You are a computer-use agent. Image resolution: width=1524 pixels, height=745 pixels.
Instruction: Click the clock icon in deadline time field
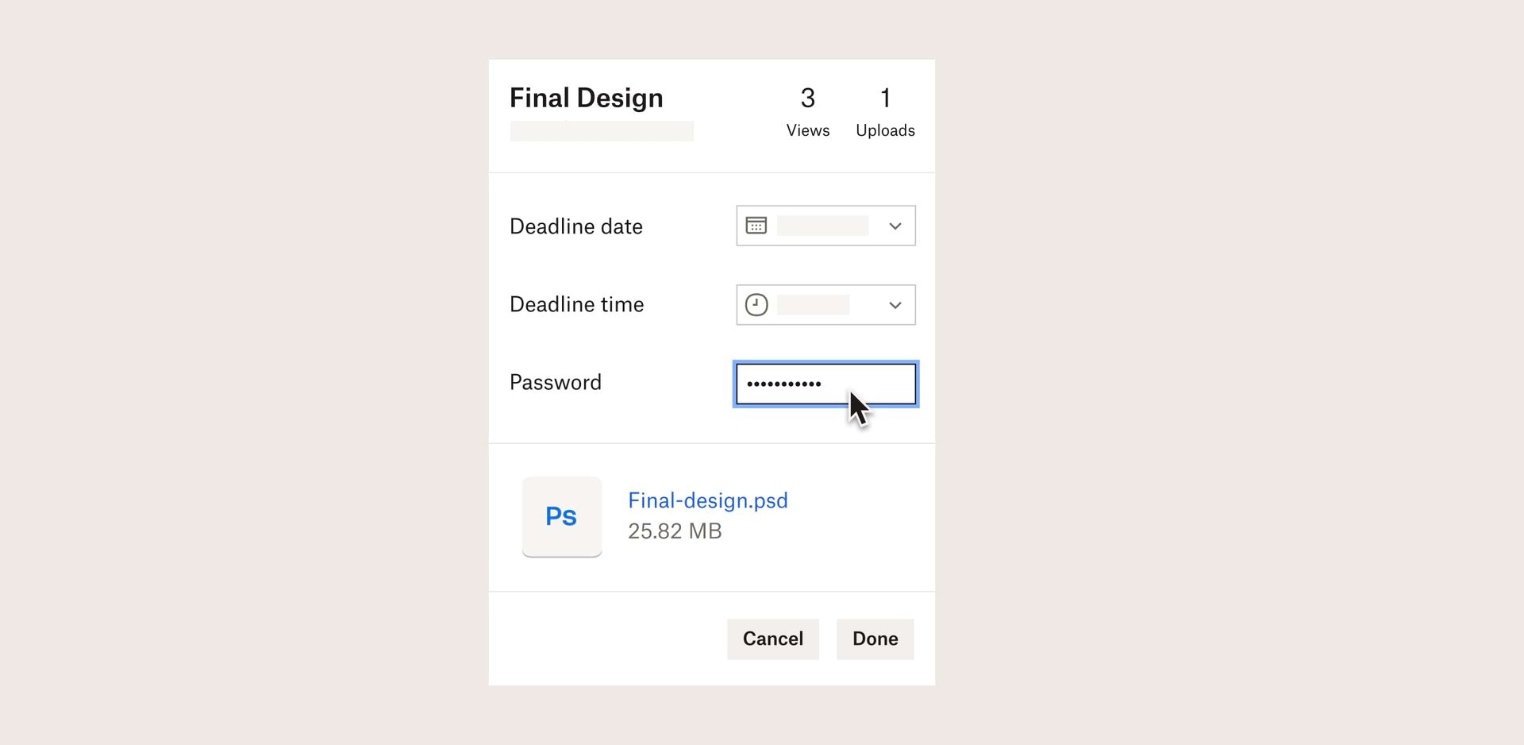(756, 304)
